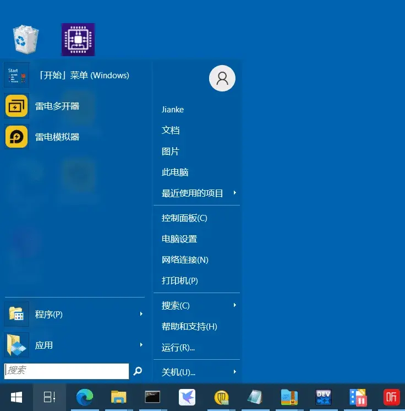Image resolution: width=405 pixels, height=411 pixels.
Task: Expand the 关机(U) options arrow
Action: tap(235, 372)
